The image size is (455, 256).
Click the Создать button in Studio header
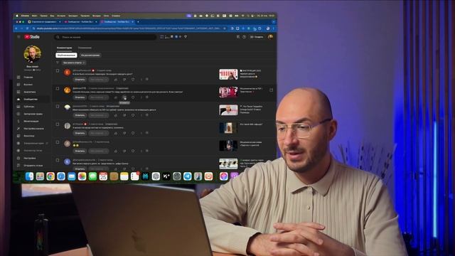click(257, 37)
